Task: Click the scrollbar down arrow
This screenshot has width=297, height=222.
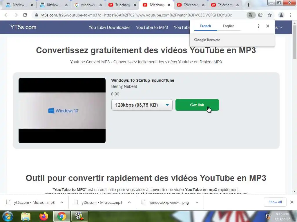Action: click(x=295, y=191)
